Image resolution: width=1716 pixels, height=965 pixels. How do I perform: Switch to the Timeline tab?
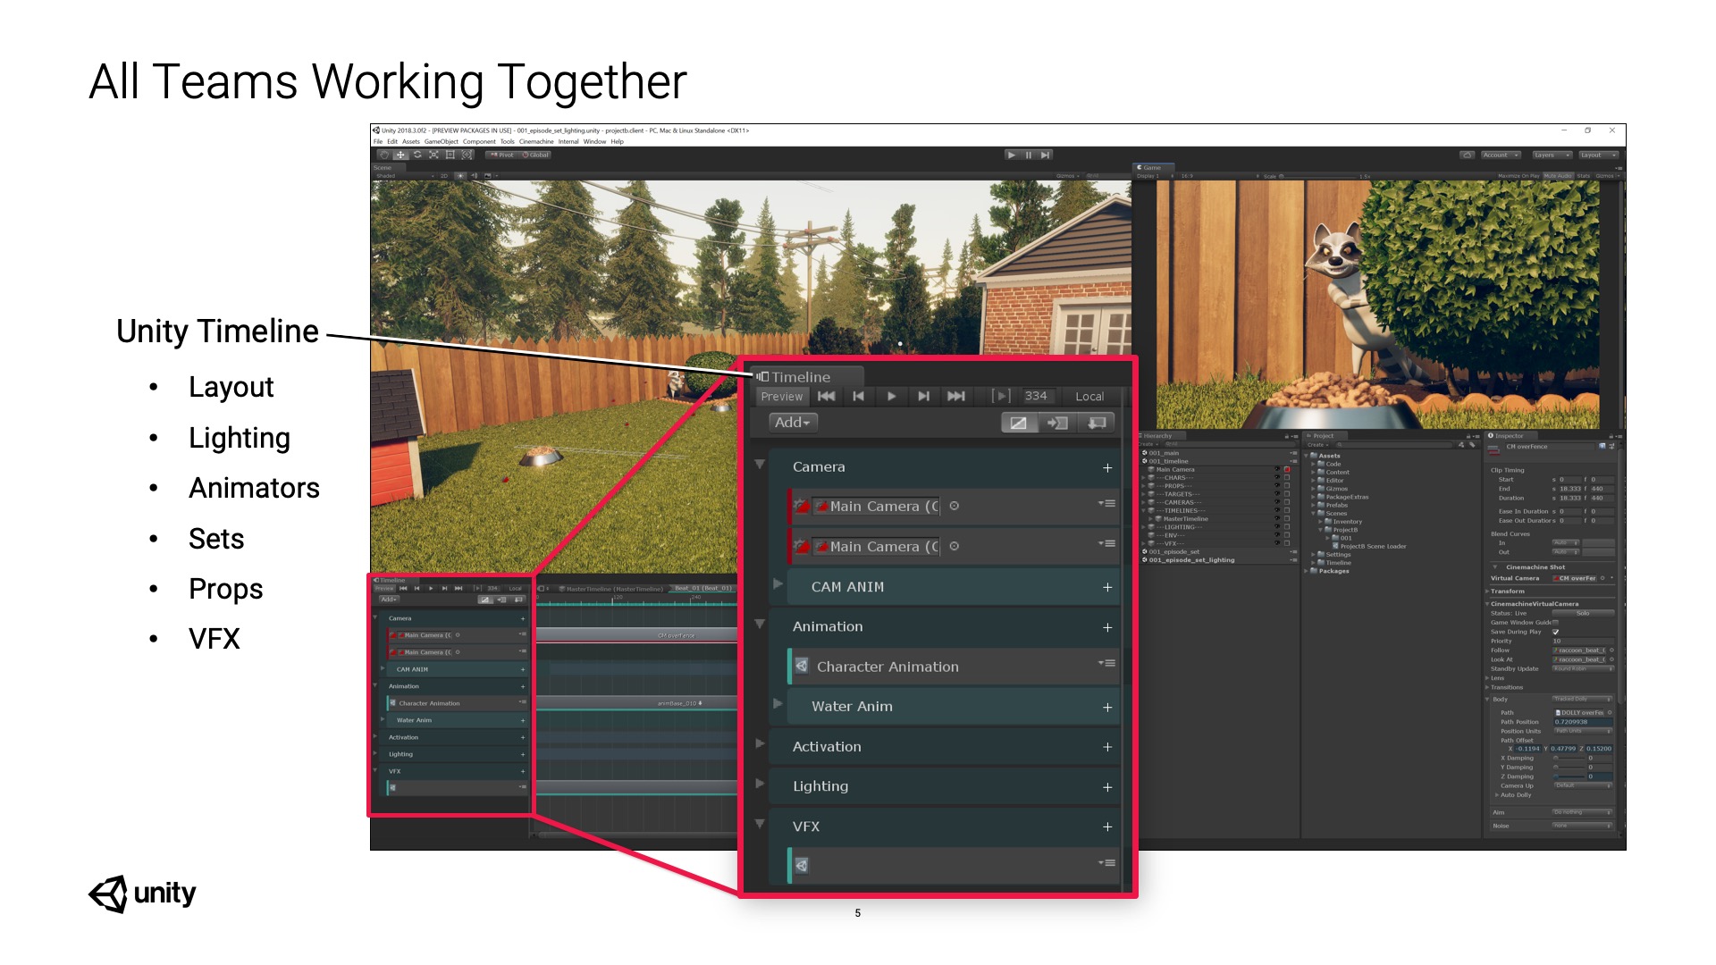click(801, 377)
